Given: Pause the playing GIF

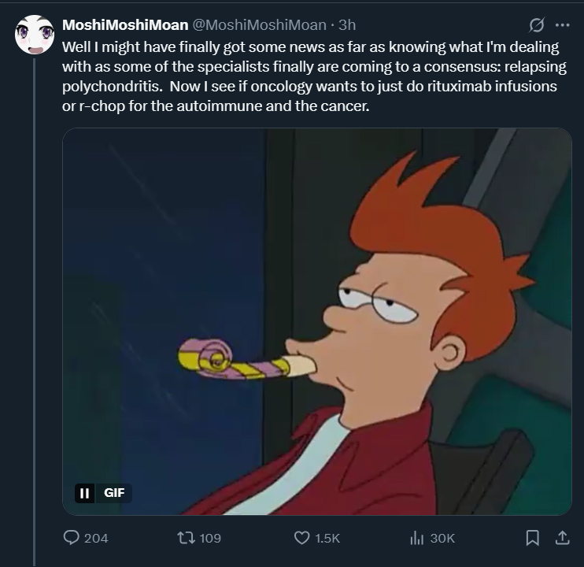Looking at the screenshot, I should pos(84,493).
